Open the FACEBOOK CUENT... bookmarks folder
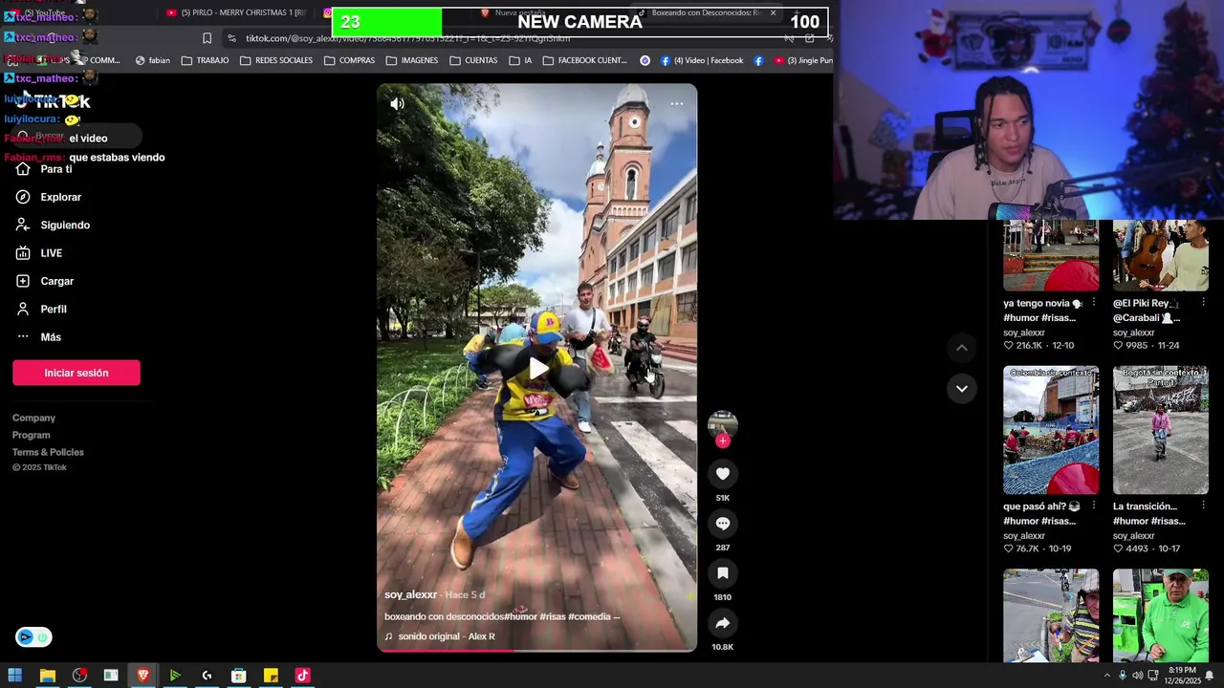This screenshot has height=688, width=1224. [x=585, y=60]
